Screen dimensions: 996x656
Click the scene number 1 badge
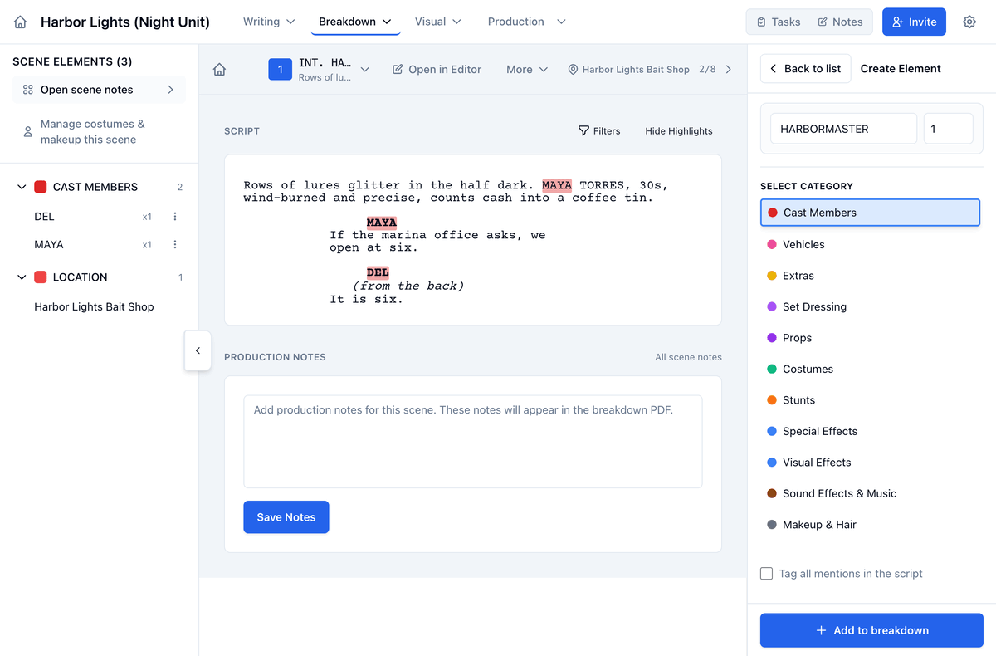click(x=281, y=70)
